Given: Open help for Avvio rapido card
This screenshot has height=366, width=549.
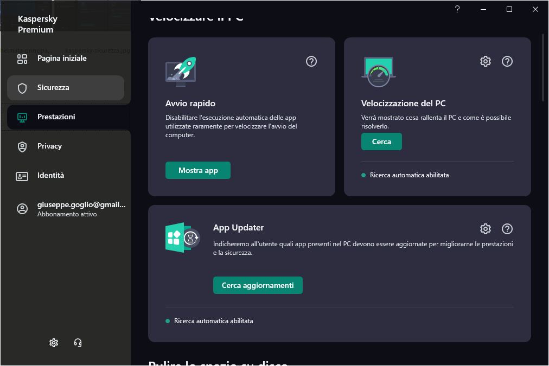Looking at the screenshot, I should [311, 62].
